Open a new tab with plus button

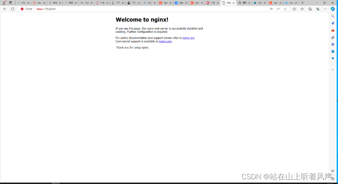[x=302, y=3]
